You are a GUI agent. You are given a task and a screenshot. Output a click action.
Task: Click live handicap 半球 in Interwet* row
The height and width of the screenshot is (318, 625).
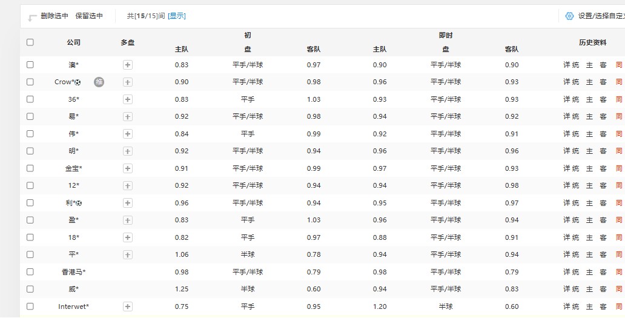coord(446,306)
